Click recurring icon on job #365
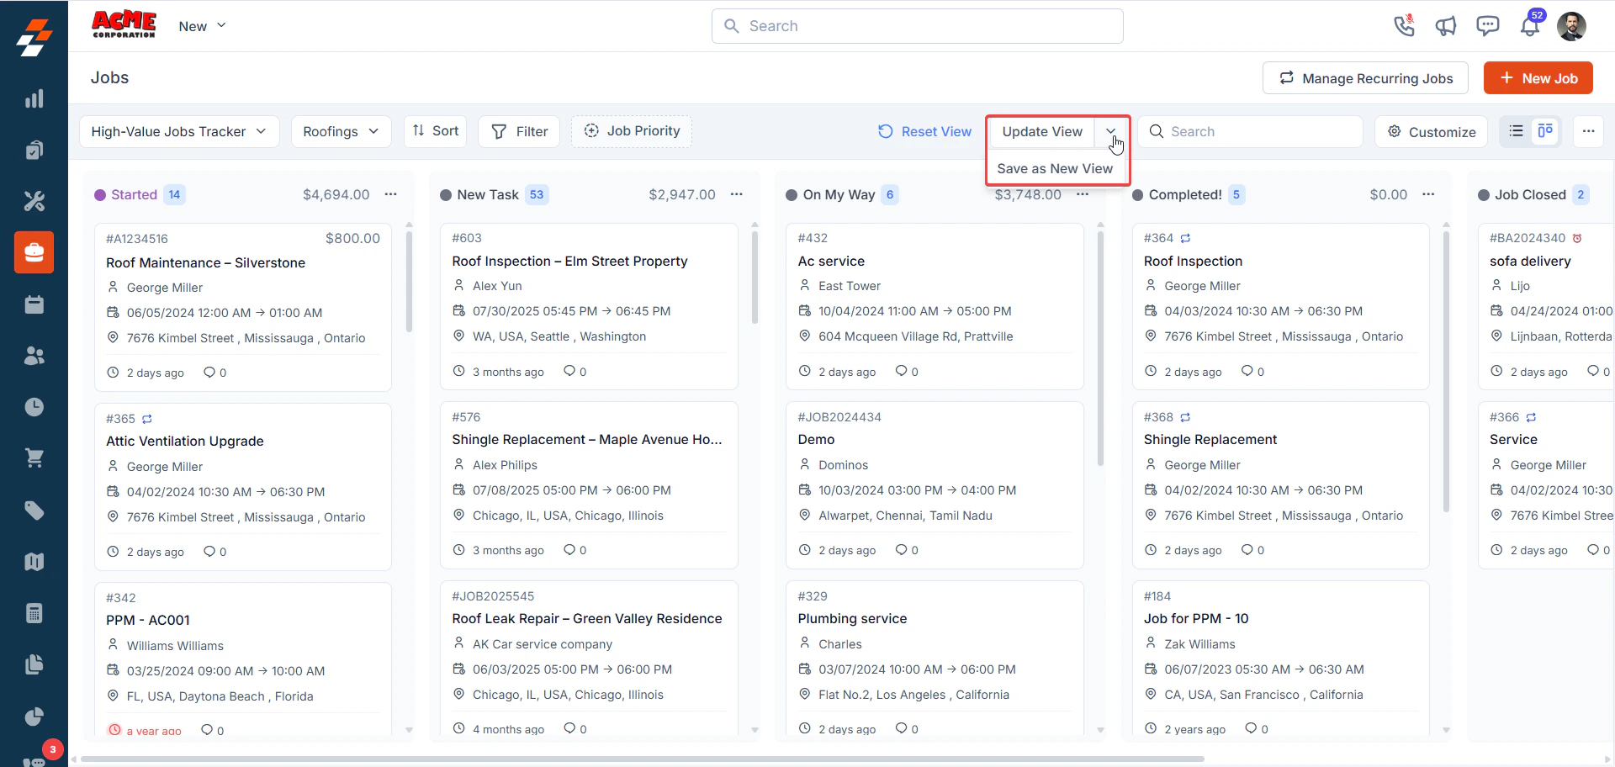Image resolution: width=1615 pixels, height=767 pixels. 147,419
